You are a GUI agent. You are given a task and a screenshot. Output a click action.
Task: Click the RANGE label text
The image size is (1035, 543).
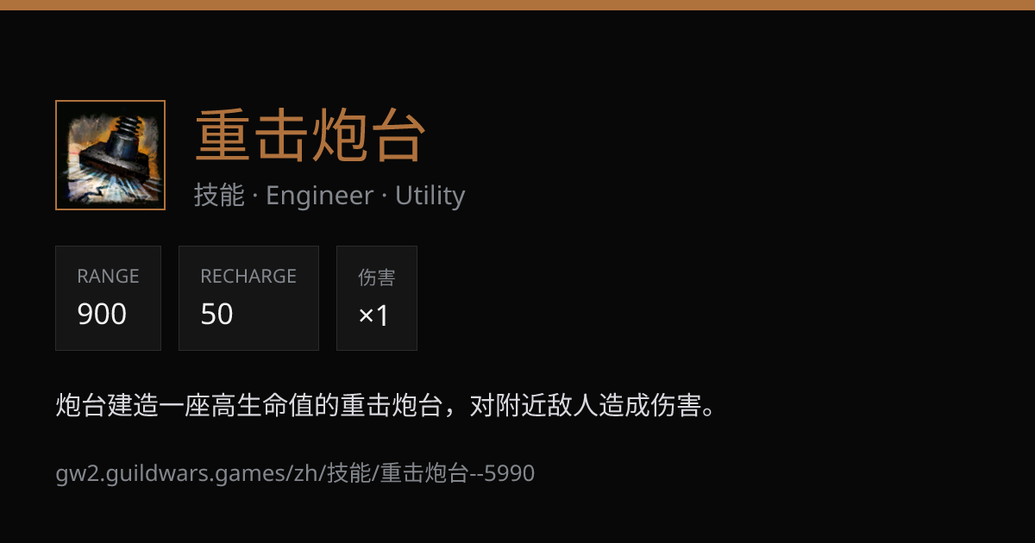pyautogui.click(x=108, y=277)
